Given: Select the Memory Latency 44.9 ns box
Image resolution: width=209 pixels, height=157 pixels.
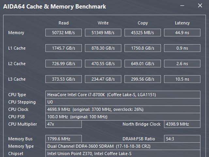Looking at the screenshot, I should 182,33.
